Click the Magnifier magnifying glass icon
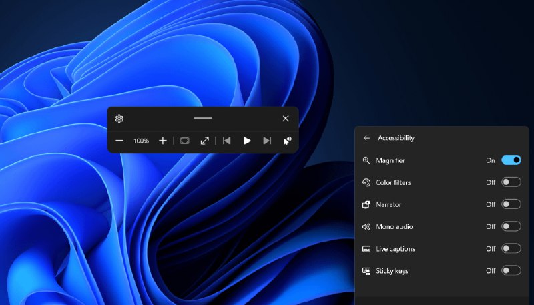The image size is (534, 305). point(366,160)
